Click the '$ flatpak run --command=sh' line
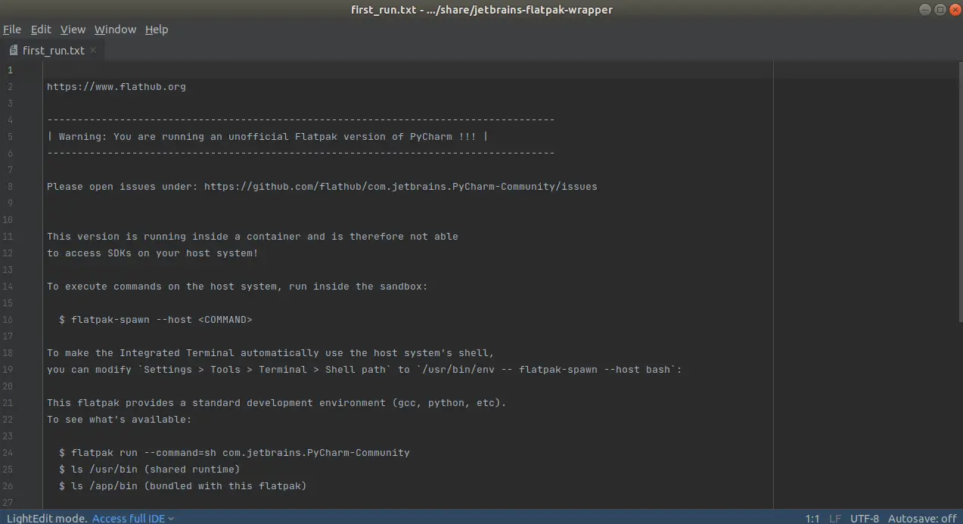The image size is (963, 524). (x=235, y=453)
